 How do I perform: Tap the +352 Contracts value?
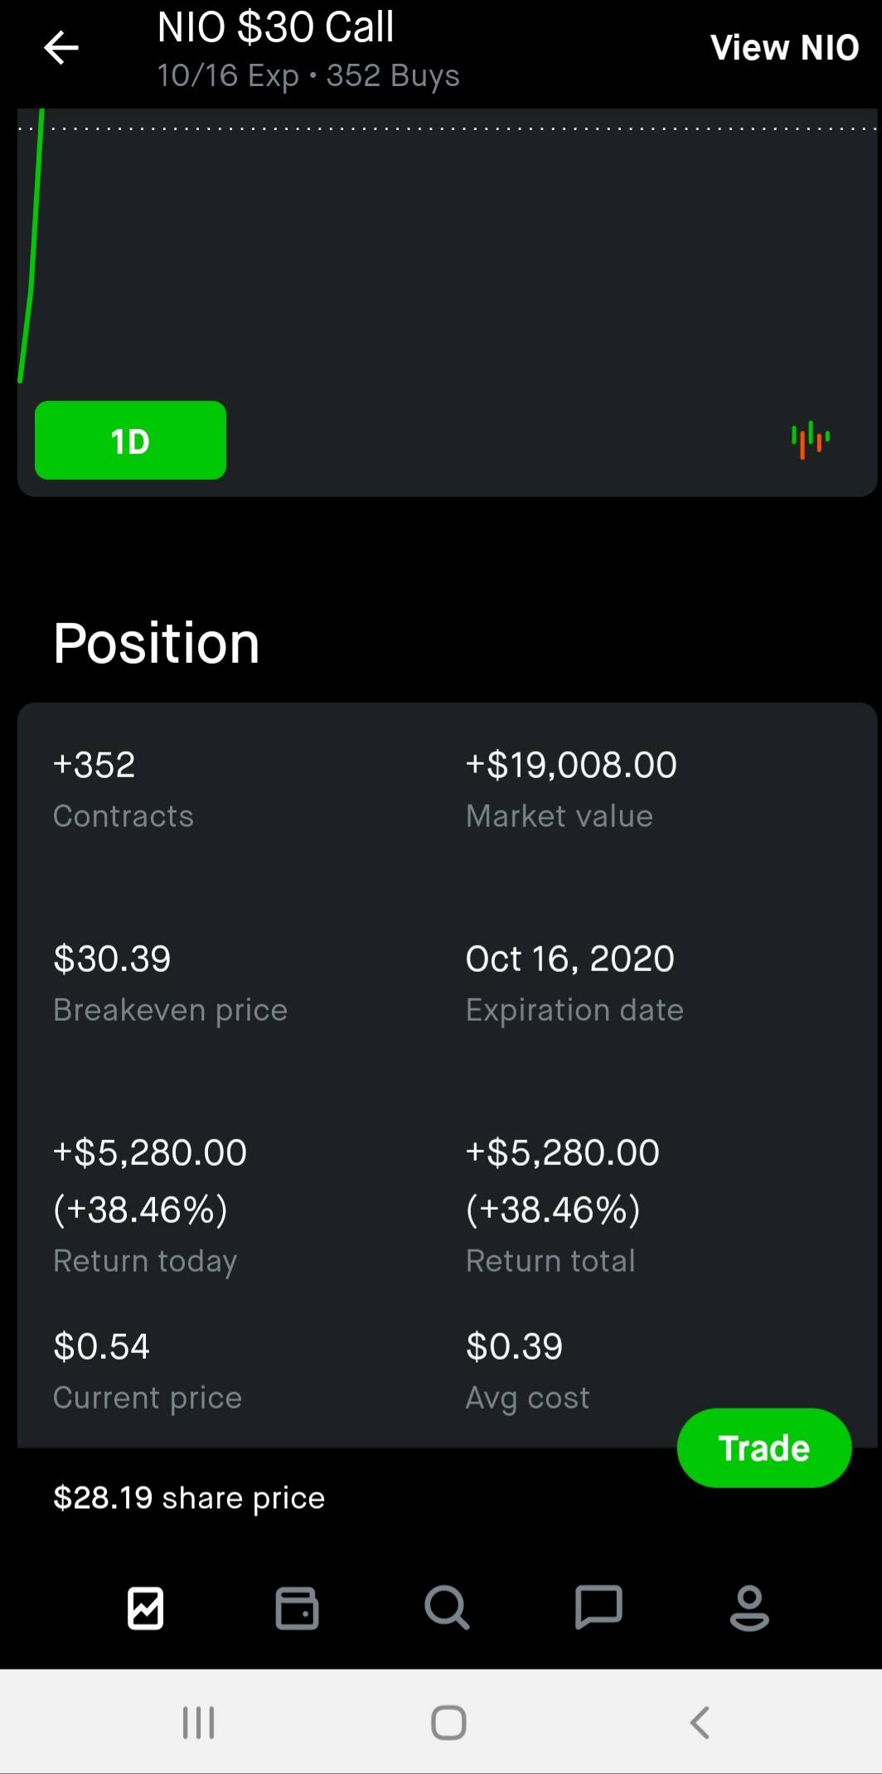tap(94, 764)
